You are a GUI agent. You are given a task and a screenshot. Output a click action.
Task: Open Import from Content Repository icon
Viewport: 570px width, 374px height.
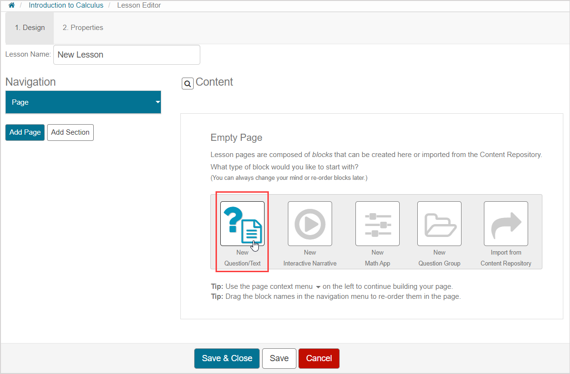click(506, 224)
